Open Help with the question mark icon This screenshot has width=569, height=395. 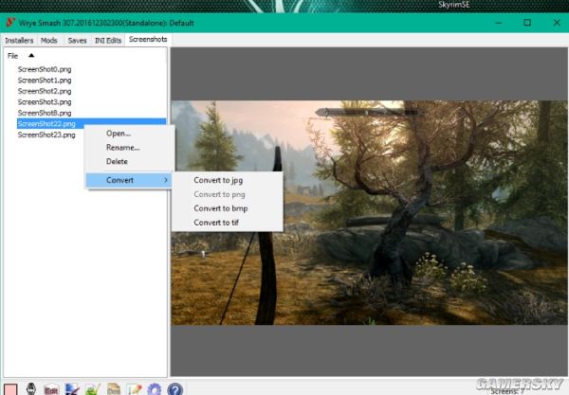174,387
